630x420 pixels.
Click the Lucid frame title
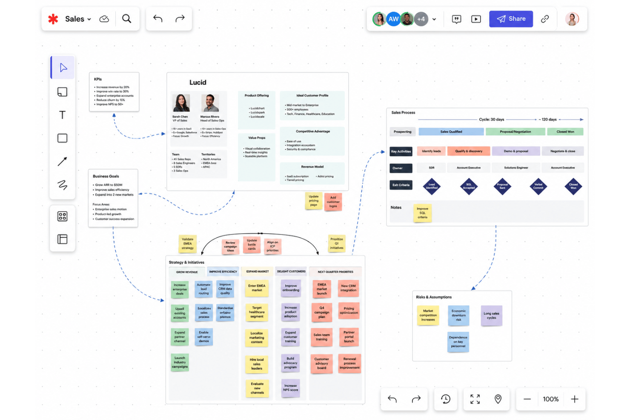coord(198,83)
